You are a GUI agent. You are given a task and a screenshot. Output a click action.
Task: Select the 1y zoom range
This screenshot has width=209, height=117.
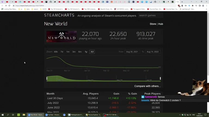86,52
